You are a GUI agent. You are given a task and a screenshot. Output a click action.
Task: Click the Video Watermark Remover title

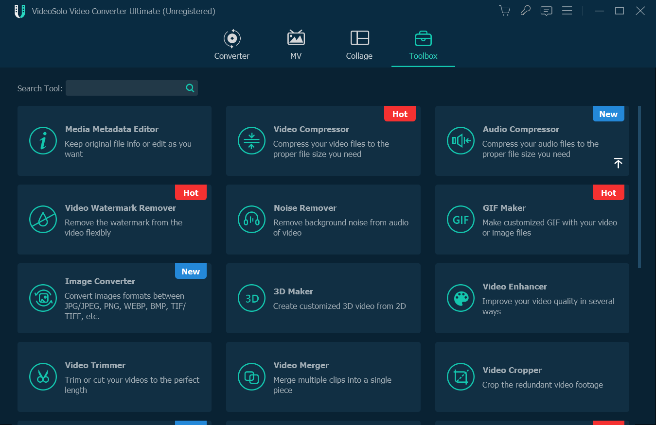(x=121, y=208)
